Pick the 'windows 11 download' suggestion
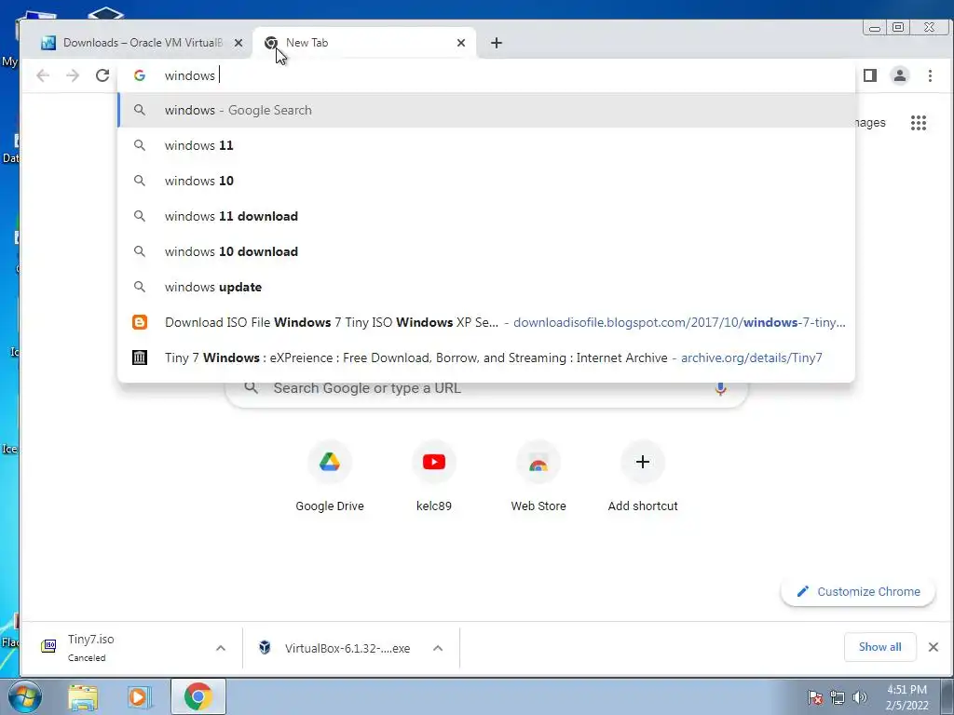Image resolution: width=954 pixels, height=715 pixels. click(x=486, y=216)
